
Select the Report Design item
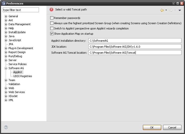[x=17, y=52]
